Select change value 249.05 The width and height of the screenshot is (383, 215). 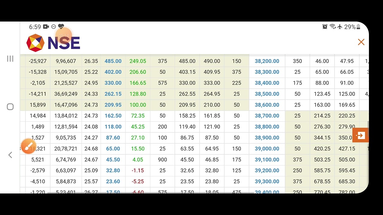(138, 61)
